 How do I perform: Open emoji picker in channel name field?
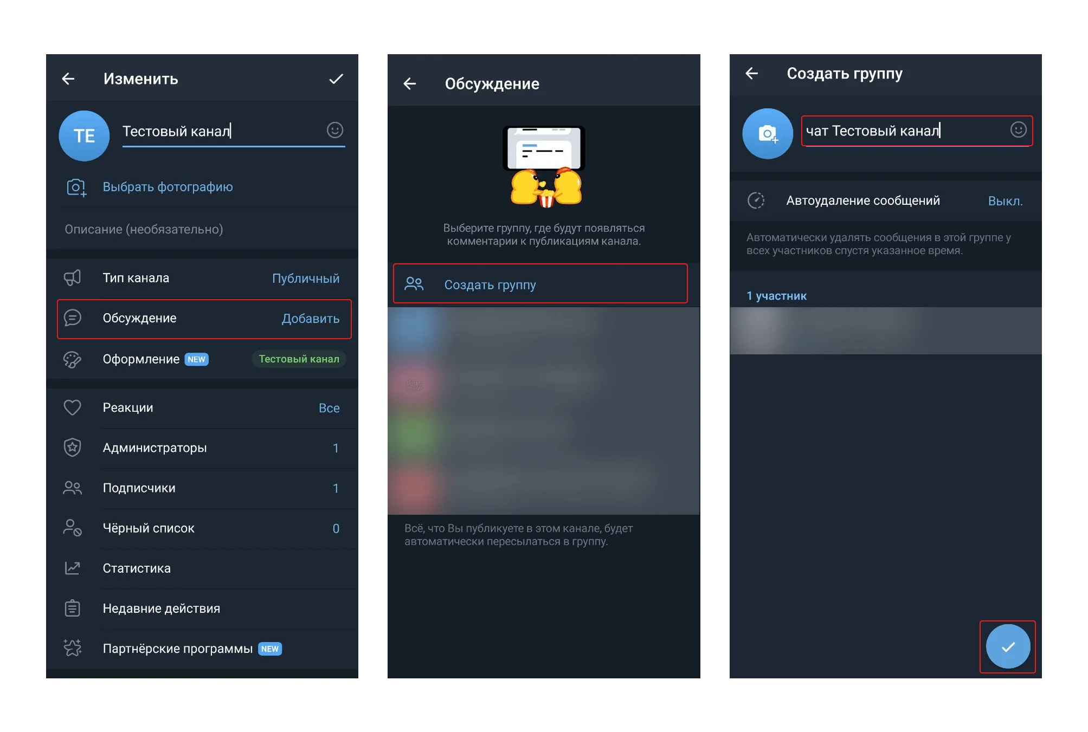click(334, 130)
